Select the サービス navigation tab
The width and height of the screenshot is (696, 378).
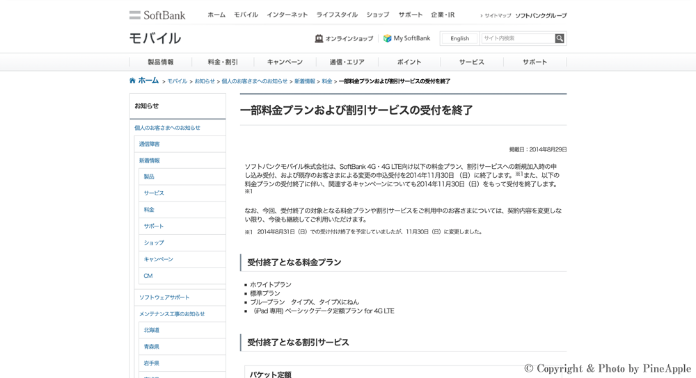472,62
